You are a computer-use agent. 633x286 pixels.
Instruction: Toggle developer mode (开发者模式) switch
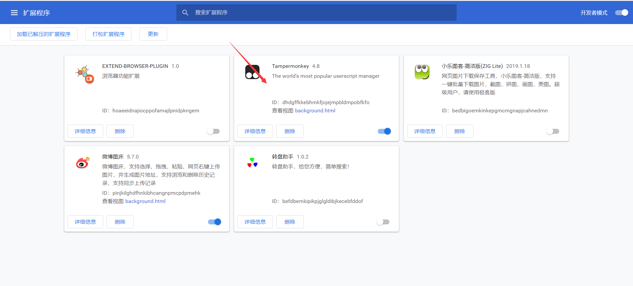[x=622, y=13]
